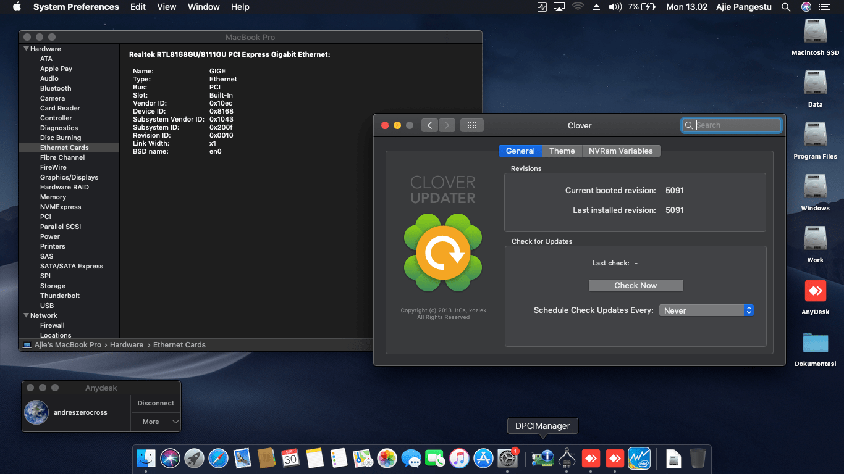This screenshot has height=474, width=844.
Task: Open Intel Power Gadget in Dock
Action: pyautogui.click(x=639, y=458)
